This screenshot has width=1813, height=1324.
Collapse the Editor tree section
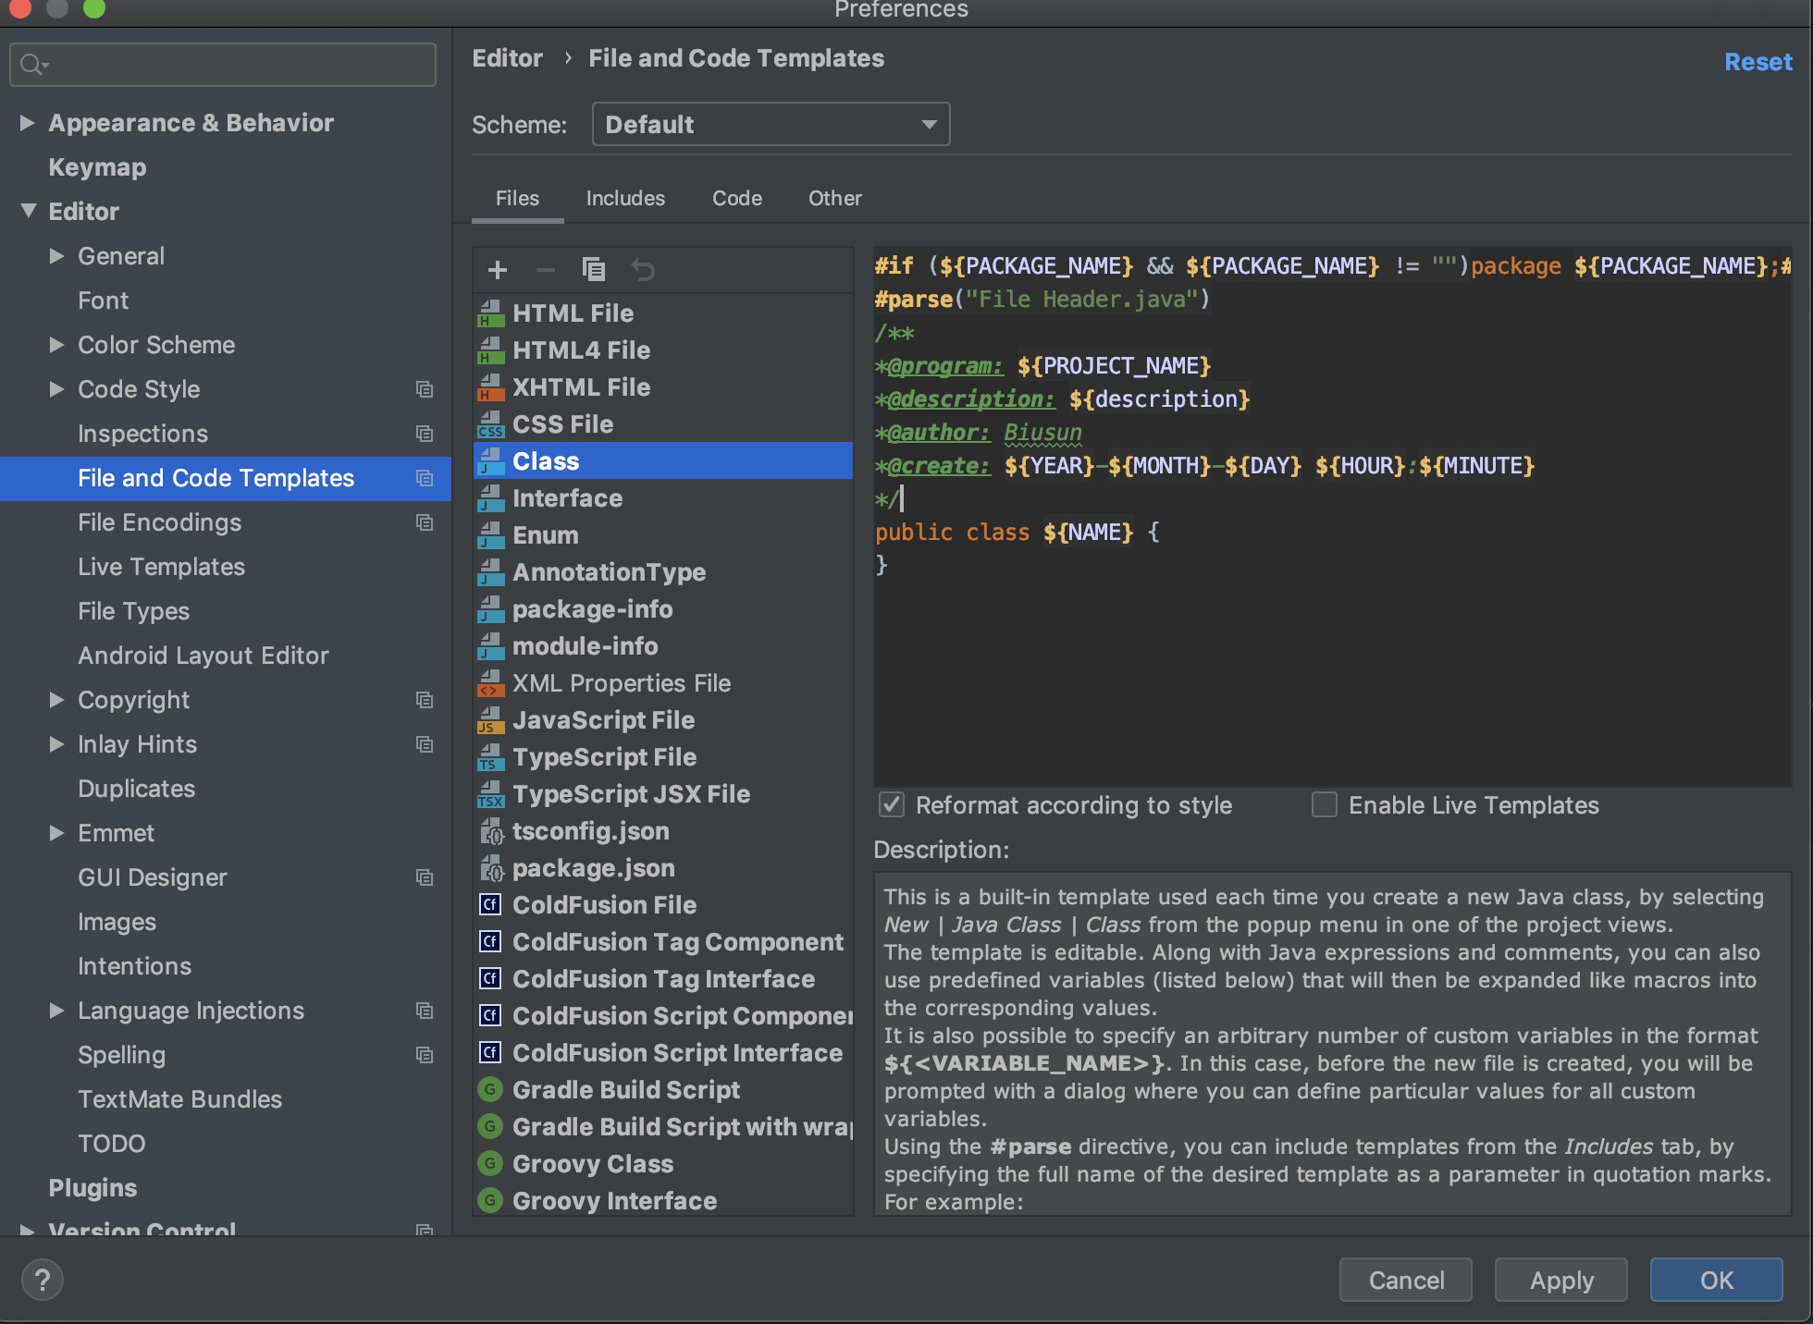pos(29,212)
